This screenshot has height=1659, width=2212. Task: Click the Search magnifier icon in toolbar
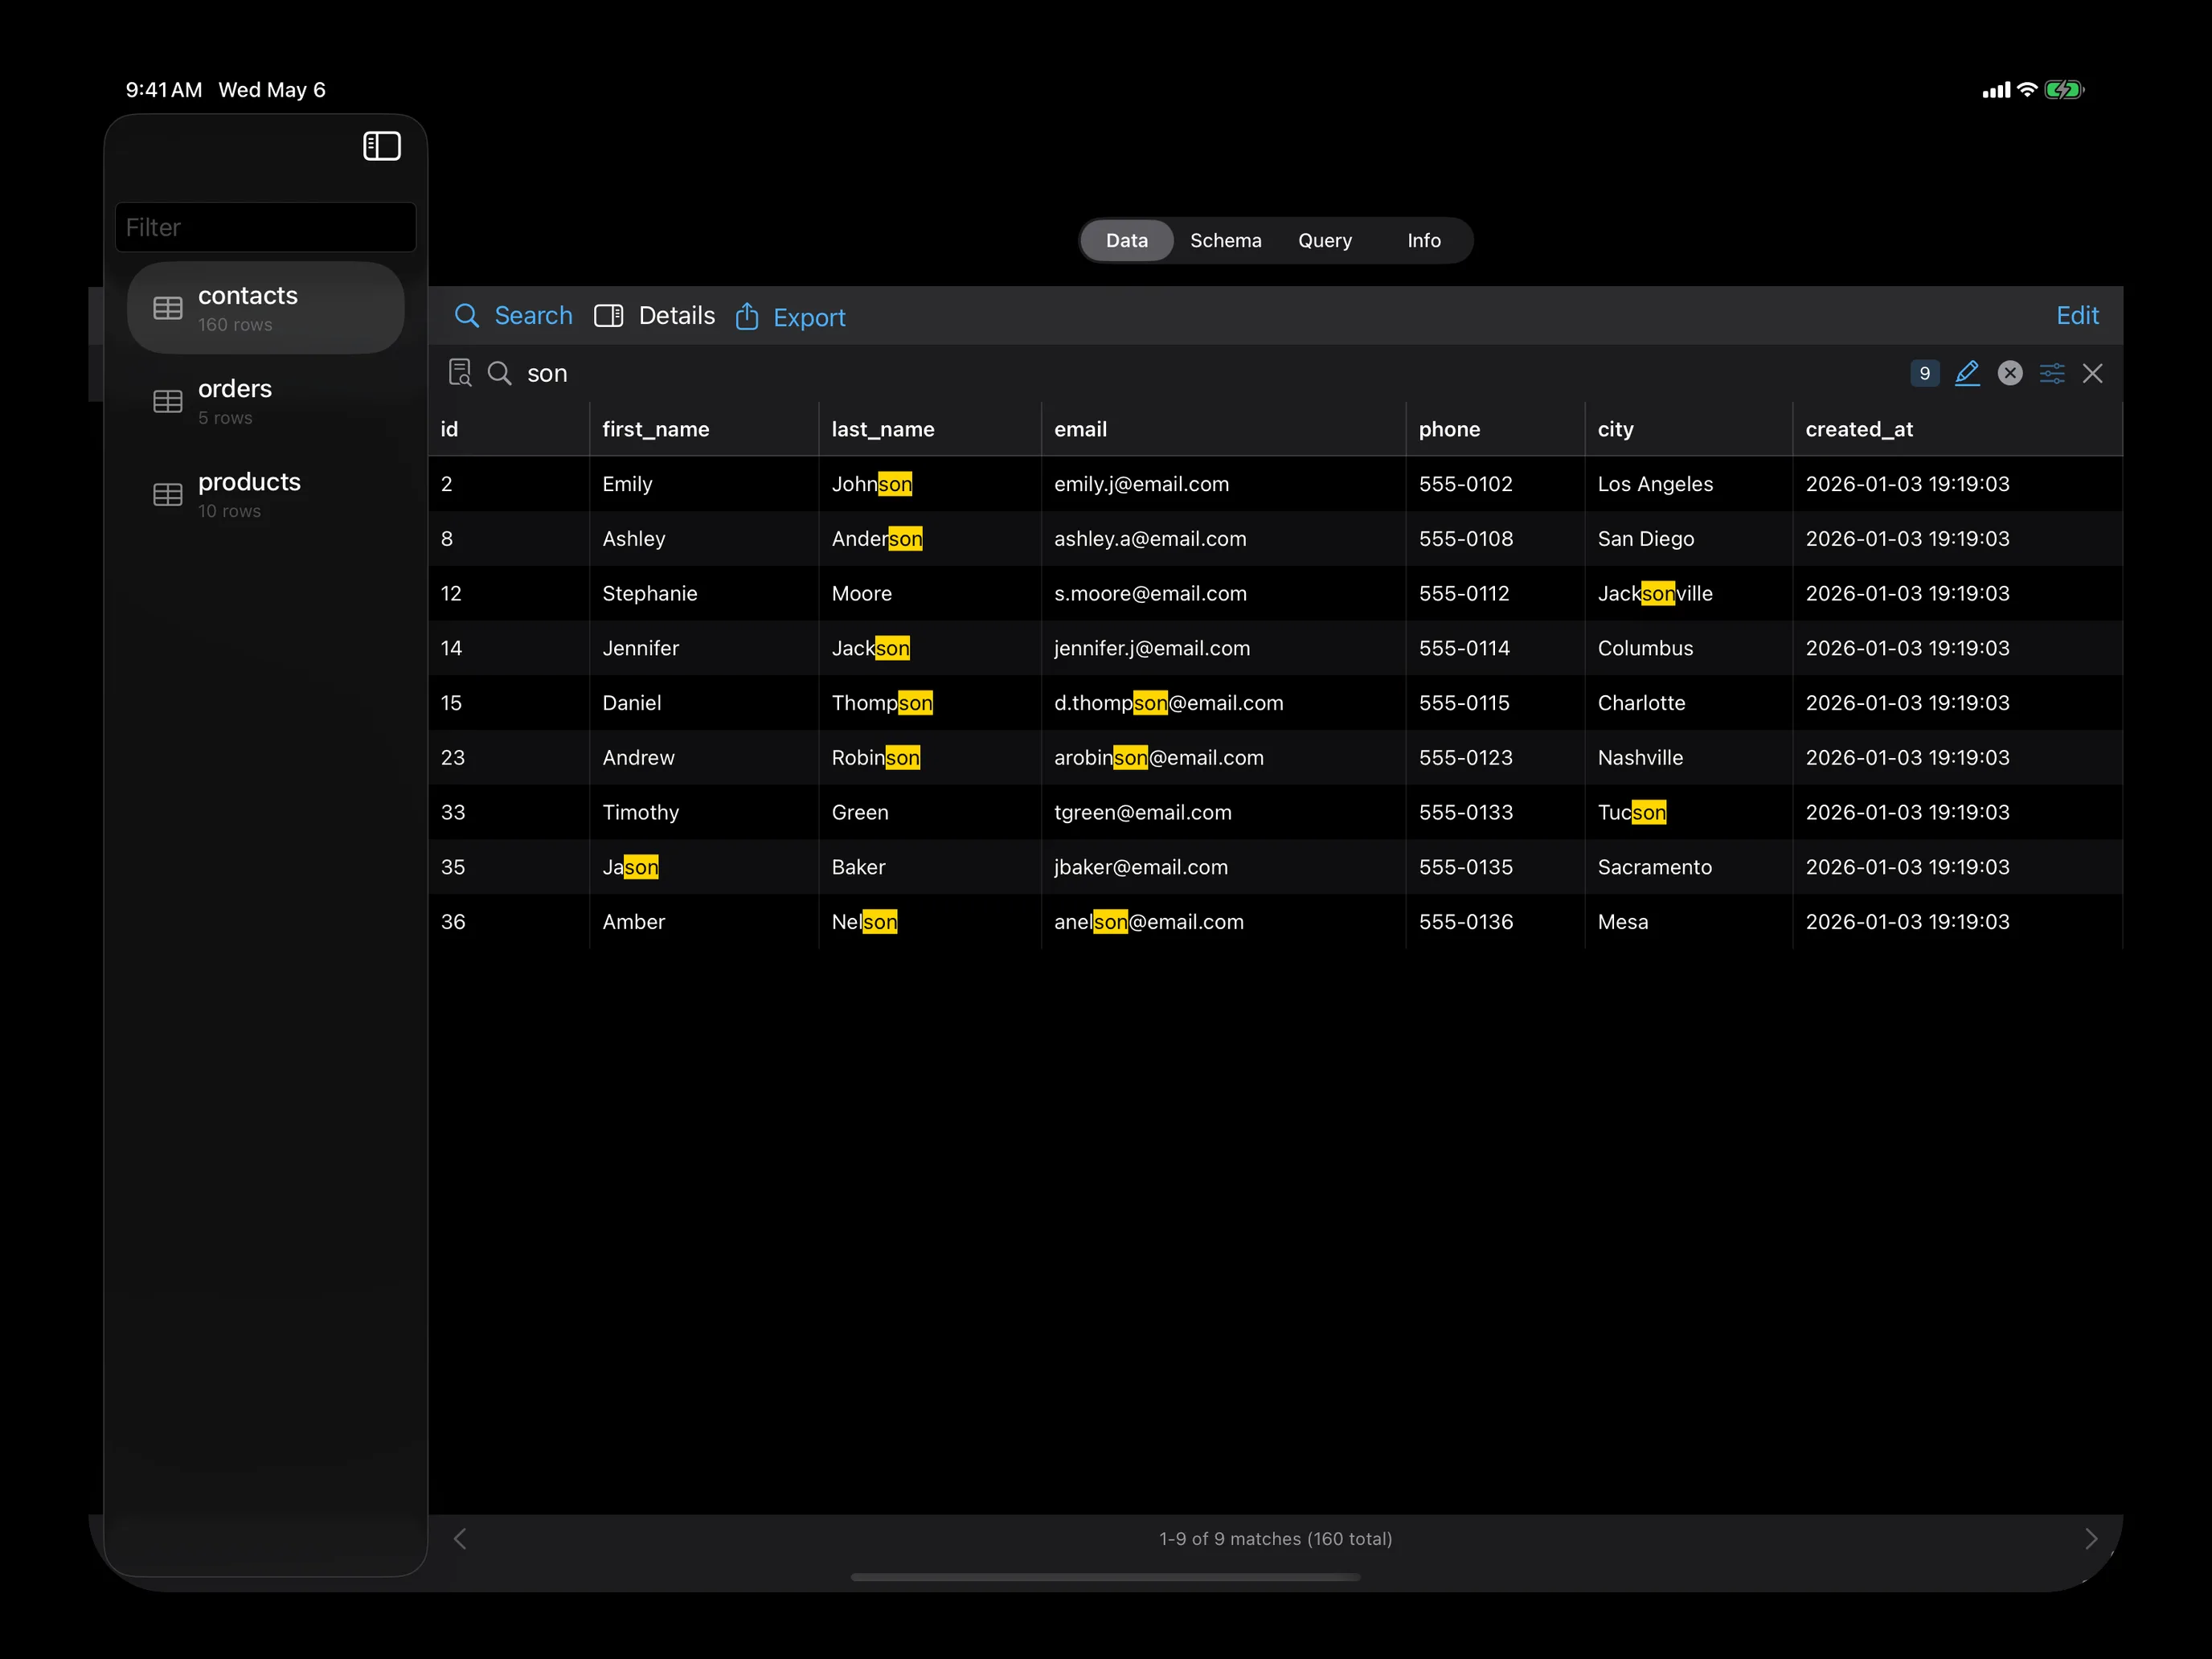point(467,316)
